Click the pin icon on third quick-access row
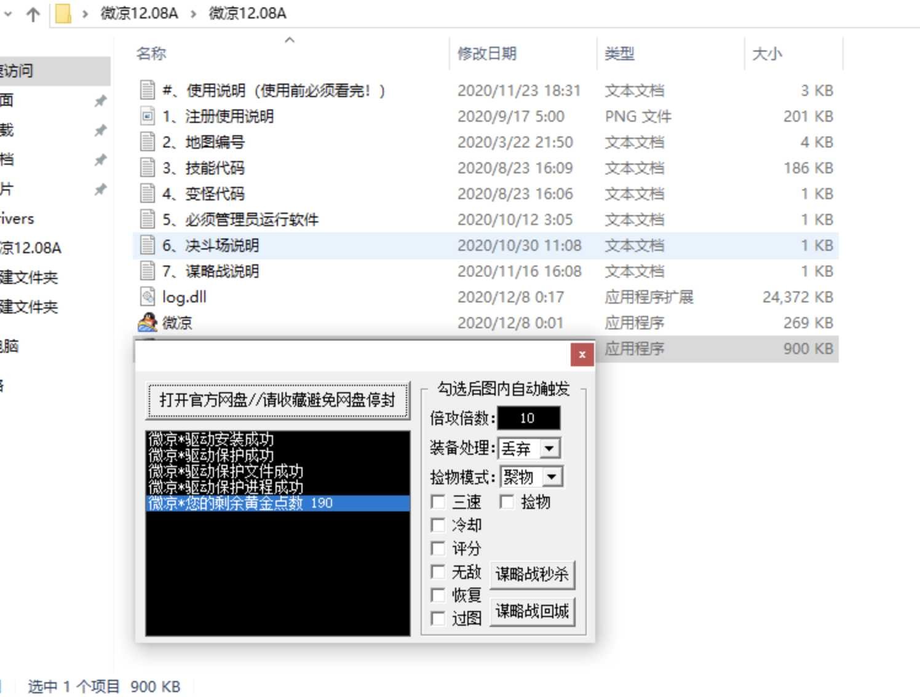Screen dimensions: 920x697 click(x=100, y=160)
